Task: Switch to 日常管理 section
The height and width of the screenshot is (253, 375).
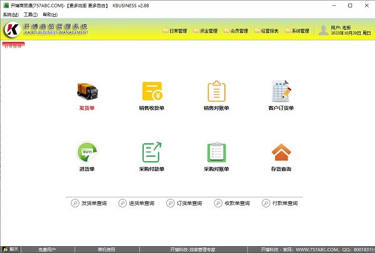Action: (x=175, y=31)
